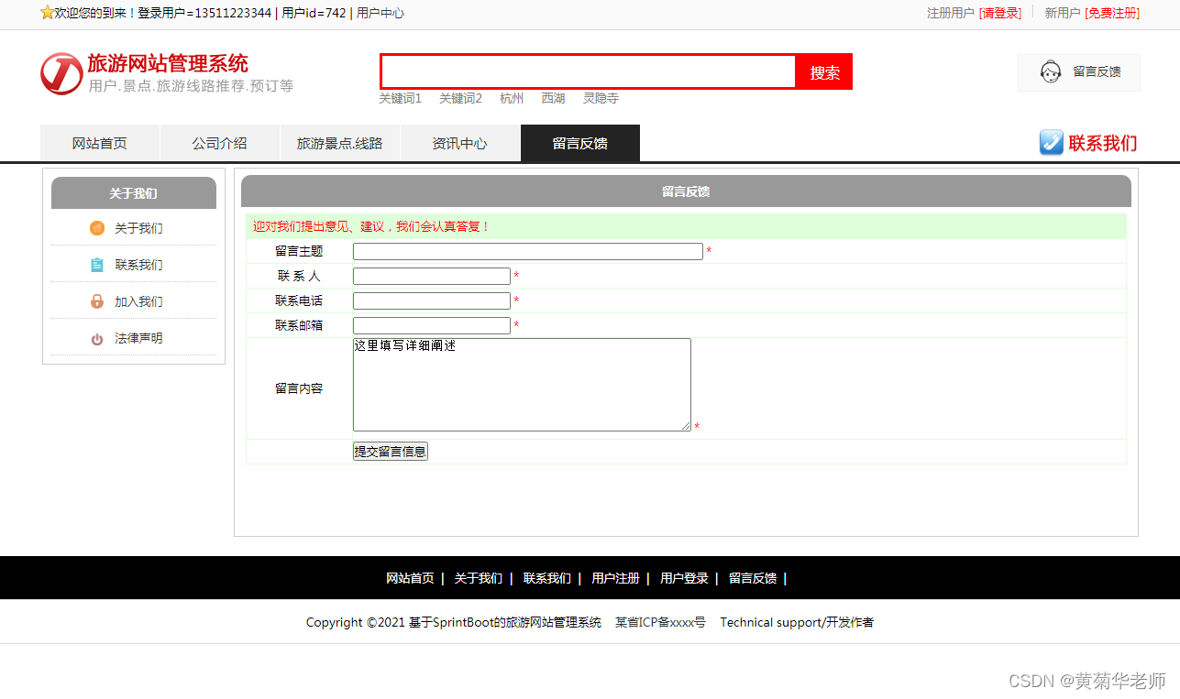Open 联系我们 in the sidebar list

(138, 265)
